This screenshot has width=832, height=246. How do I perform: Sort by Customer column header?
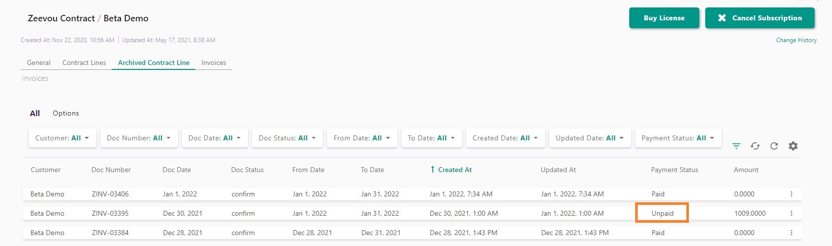[x=46, y=170]
